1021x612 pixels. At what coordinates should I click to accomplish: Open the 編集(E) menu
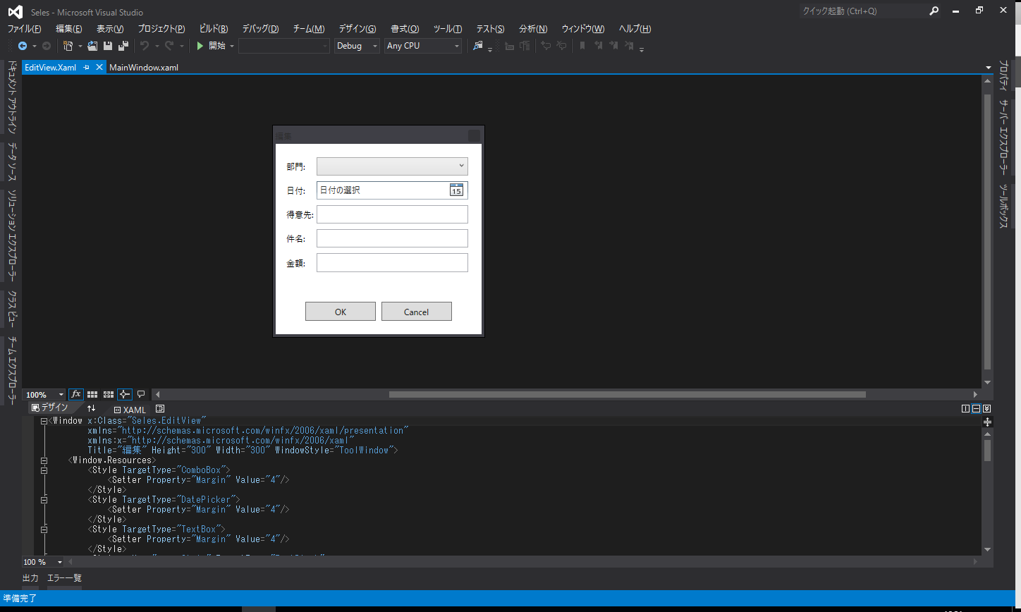point(69,29)
